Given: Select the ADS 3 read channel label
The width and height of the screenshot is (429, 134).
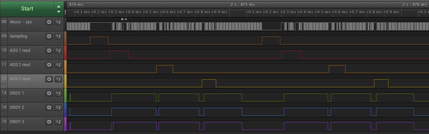Looking at the screenshot, I should coord(20,79).
